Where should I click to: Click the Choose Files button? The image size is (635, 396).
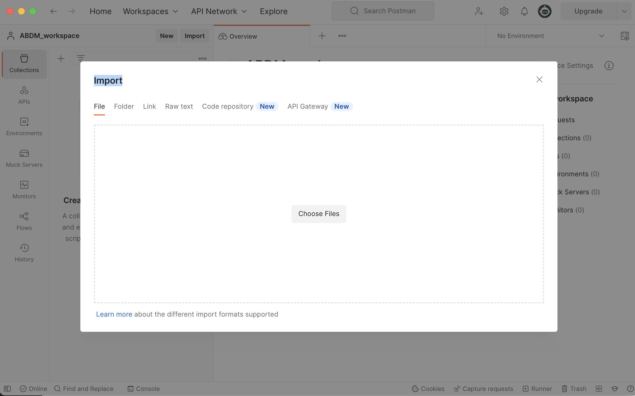[x=319, y=214]
